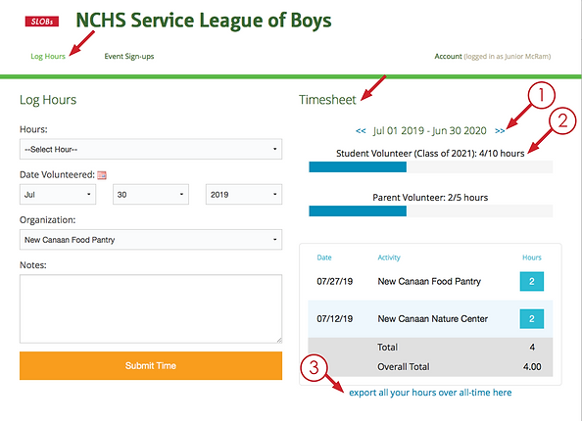Click the Date column header
Image resolution: width=582 pixels, height=421 pixels.
click(x=324, y=257)
